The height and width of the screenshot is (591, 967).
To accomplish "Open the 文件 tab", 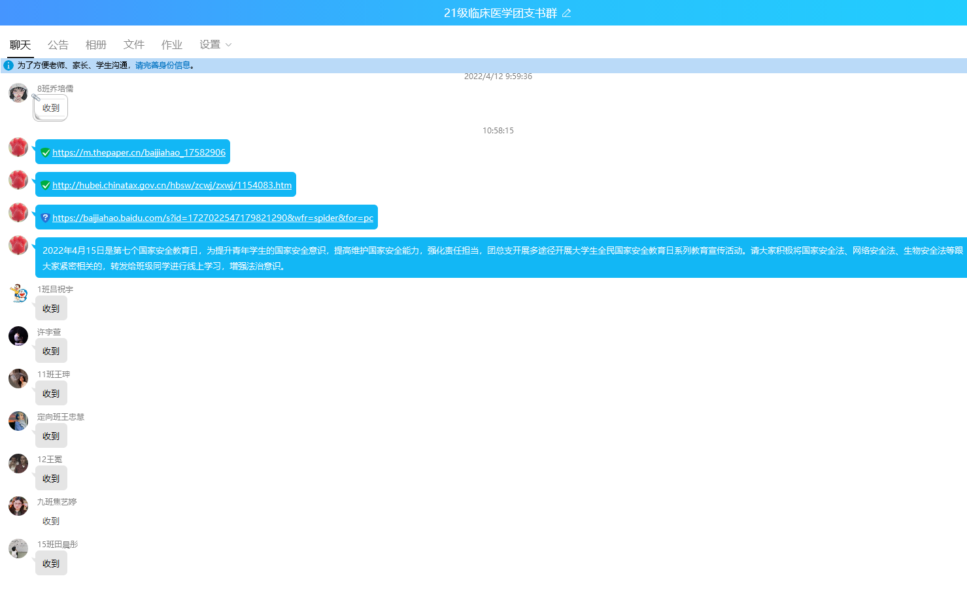I will [x=133, y=44].
